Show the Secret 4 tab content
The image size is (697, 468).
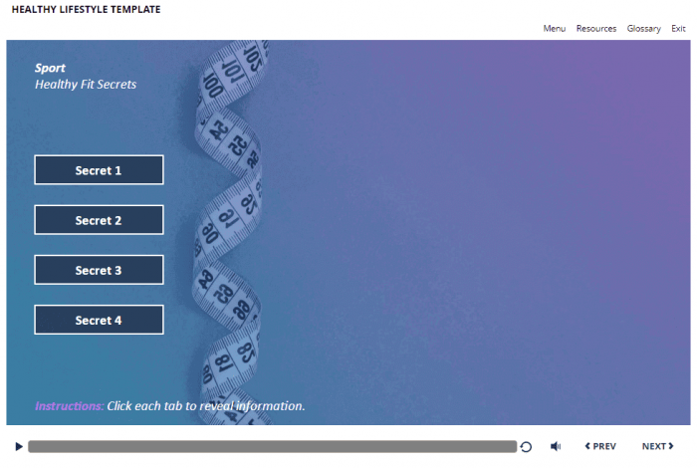coord(99,320)
